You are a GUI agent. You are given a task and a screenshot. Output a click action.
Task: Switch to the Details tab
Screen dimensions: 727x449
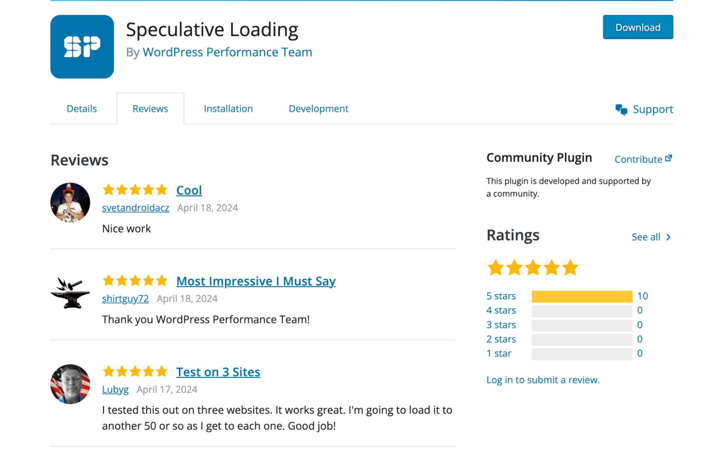[x=81, y=108]
